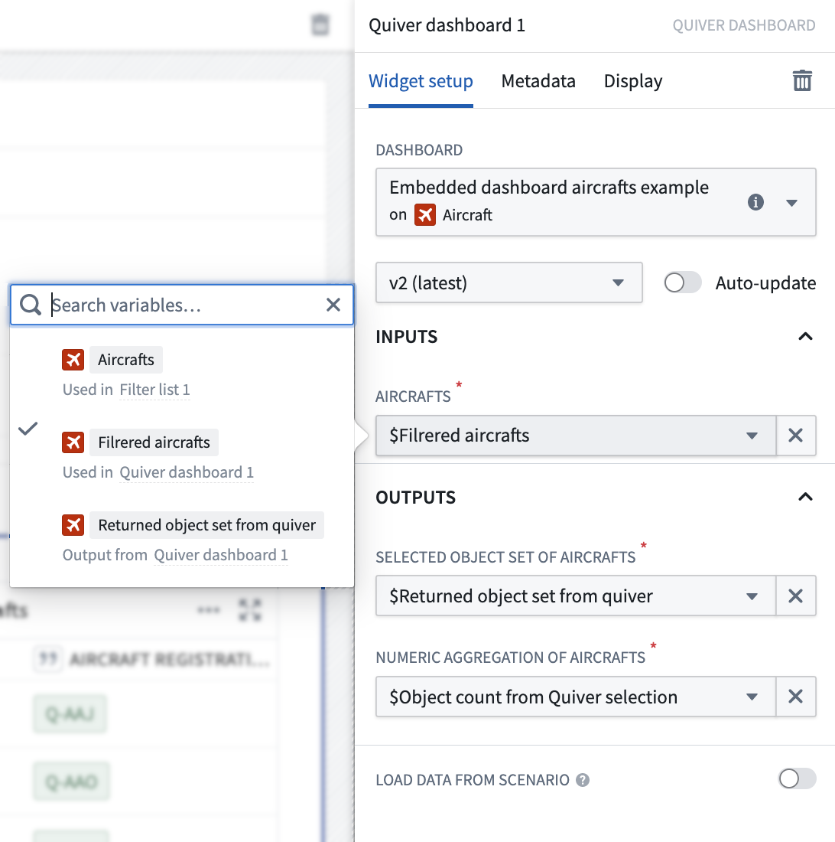Open Quiver dashboard 1 link under Returned object set
Image resolution: width=835 pixels, height=842 pixels.
[220, 555]
